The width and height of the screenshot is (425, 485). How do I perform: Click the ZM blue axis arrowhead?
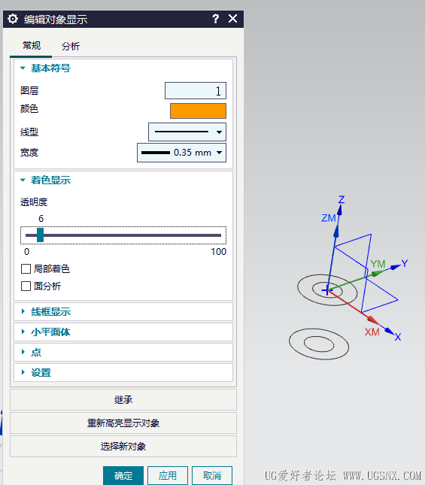[336, 231]
